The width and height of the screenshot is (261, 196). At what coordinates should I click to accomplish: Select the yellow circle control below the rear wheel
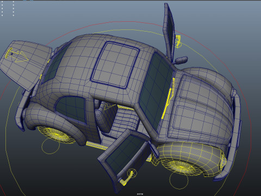coord(51,145)
